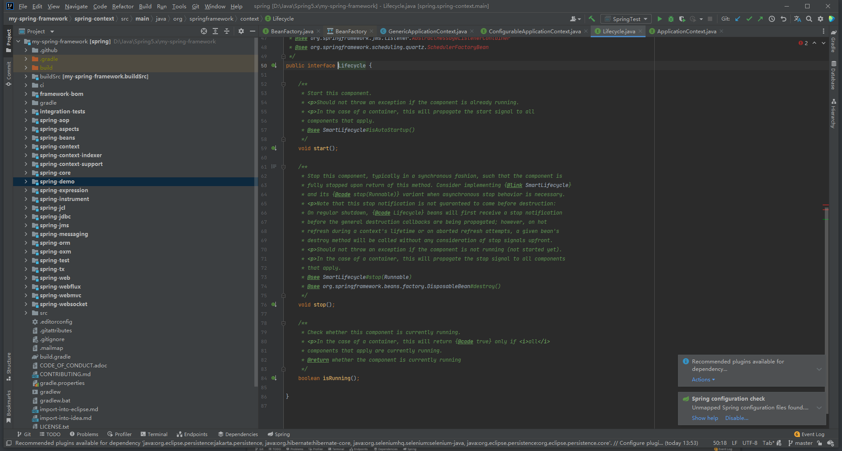Open Git history clock icon
Image resolution: width=842 pixels, height=451 pixels.
(x=772, y=19)
